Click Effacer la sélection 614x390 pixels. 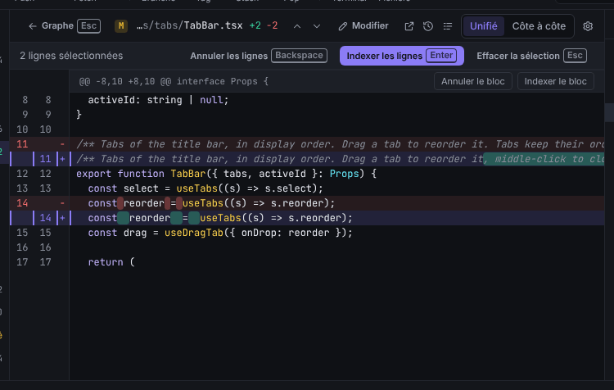coord(532,56)
